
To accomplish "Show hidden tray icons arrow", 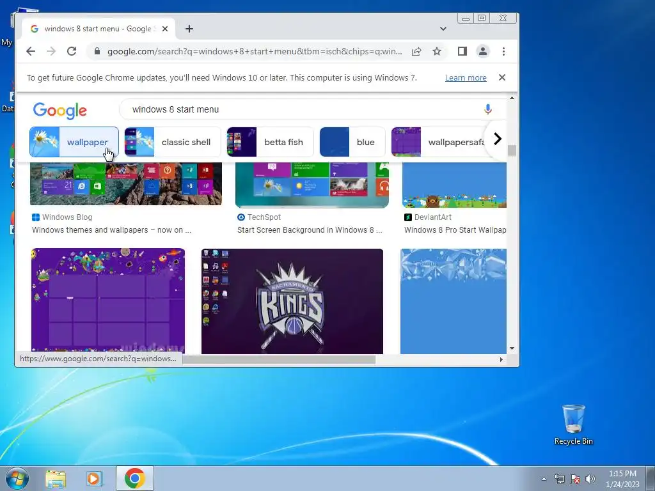I will (544, 479).
